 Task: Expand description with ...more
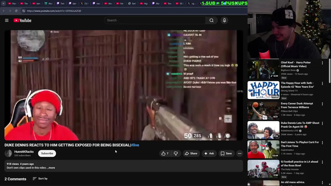51,168
